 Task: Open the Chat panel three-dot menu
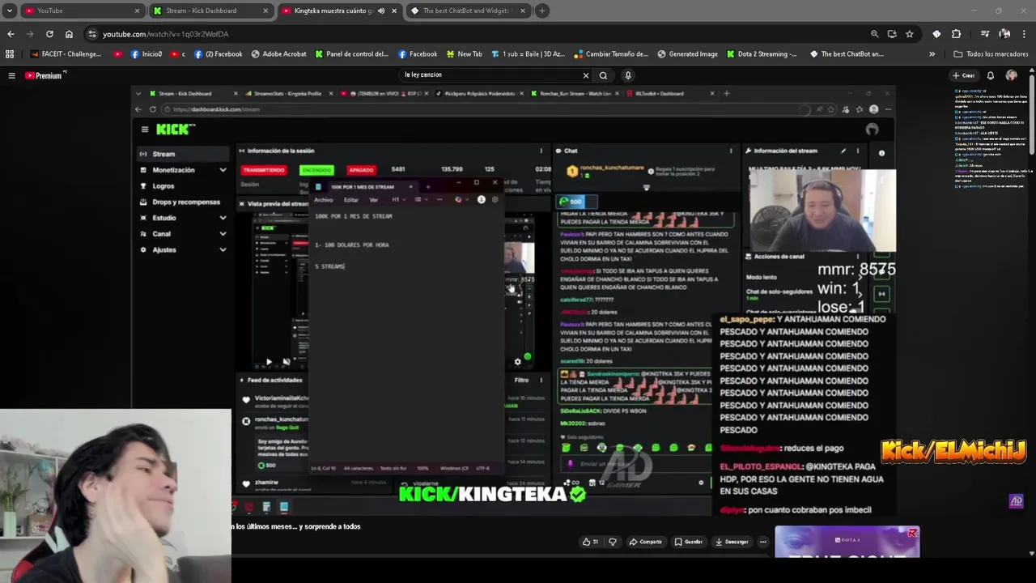click(731, 151)
